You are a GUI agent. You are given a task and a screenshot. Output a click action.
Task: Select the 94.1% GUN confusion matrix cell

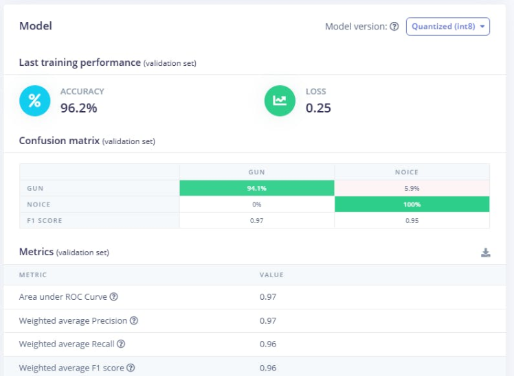tap(257, 188)
